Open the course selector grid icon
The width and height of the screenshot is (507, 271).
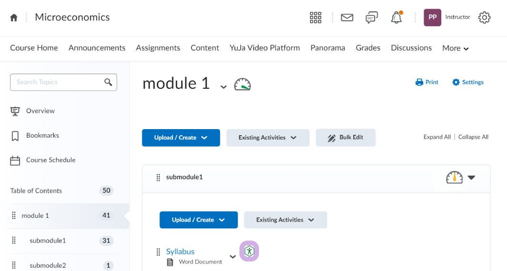click(x=316, y=18)
